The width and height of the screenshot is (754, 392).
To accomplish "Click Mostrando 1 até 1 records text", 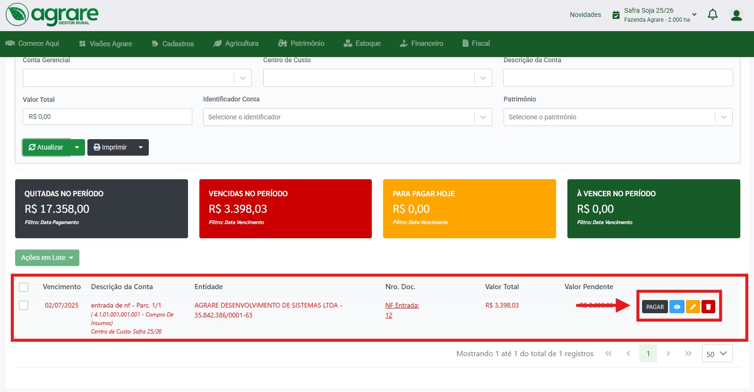I will pyautogui.click(x=525, y=353).
